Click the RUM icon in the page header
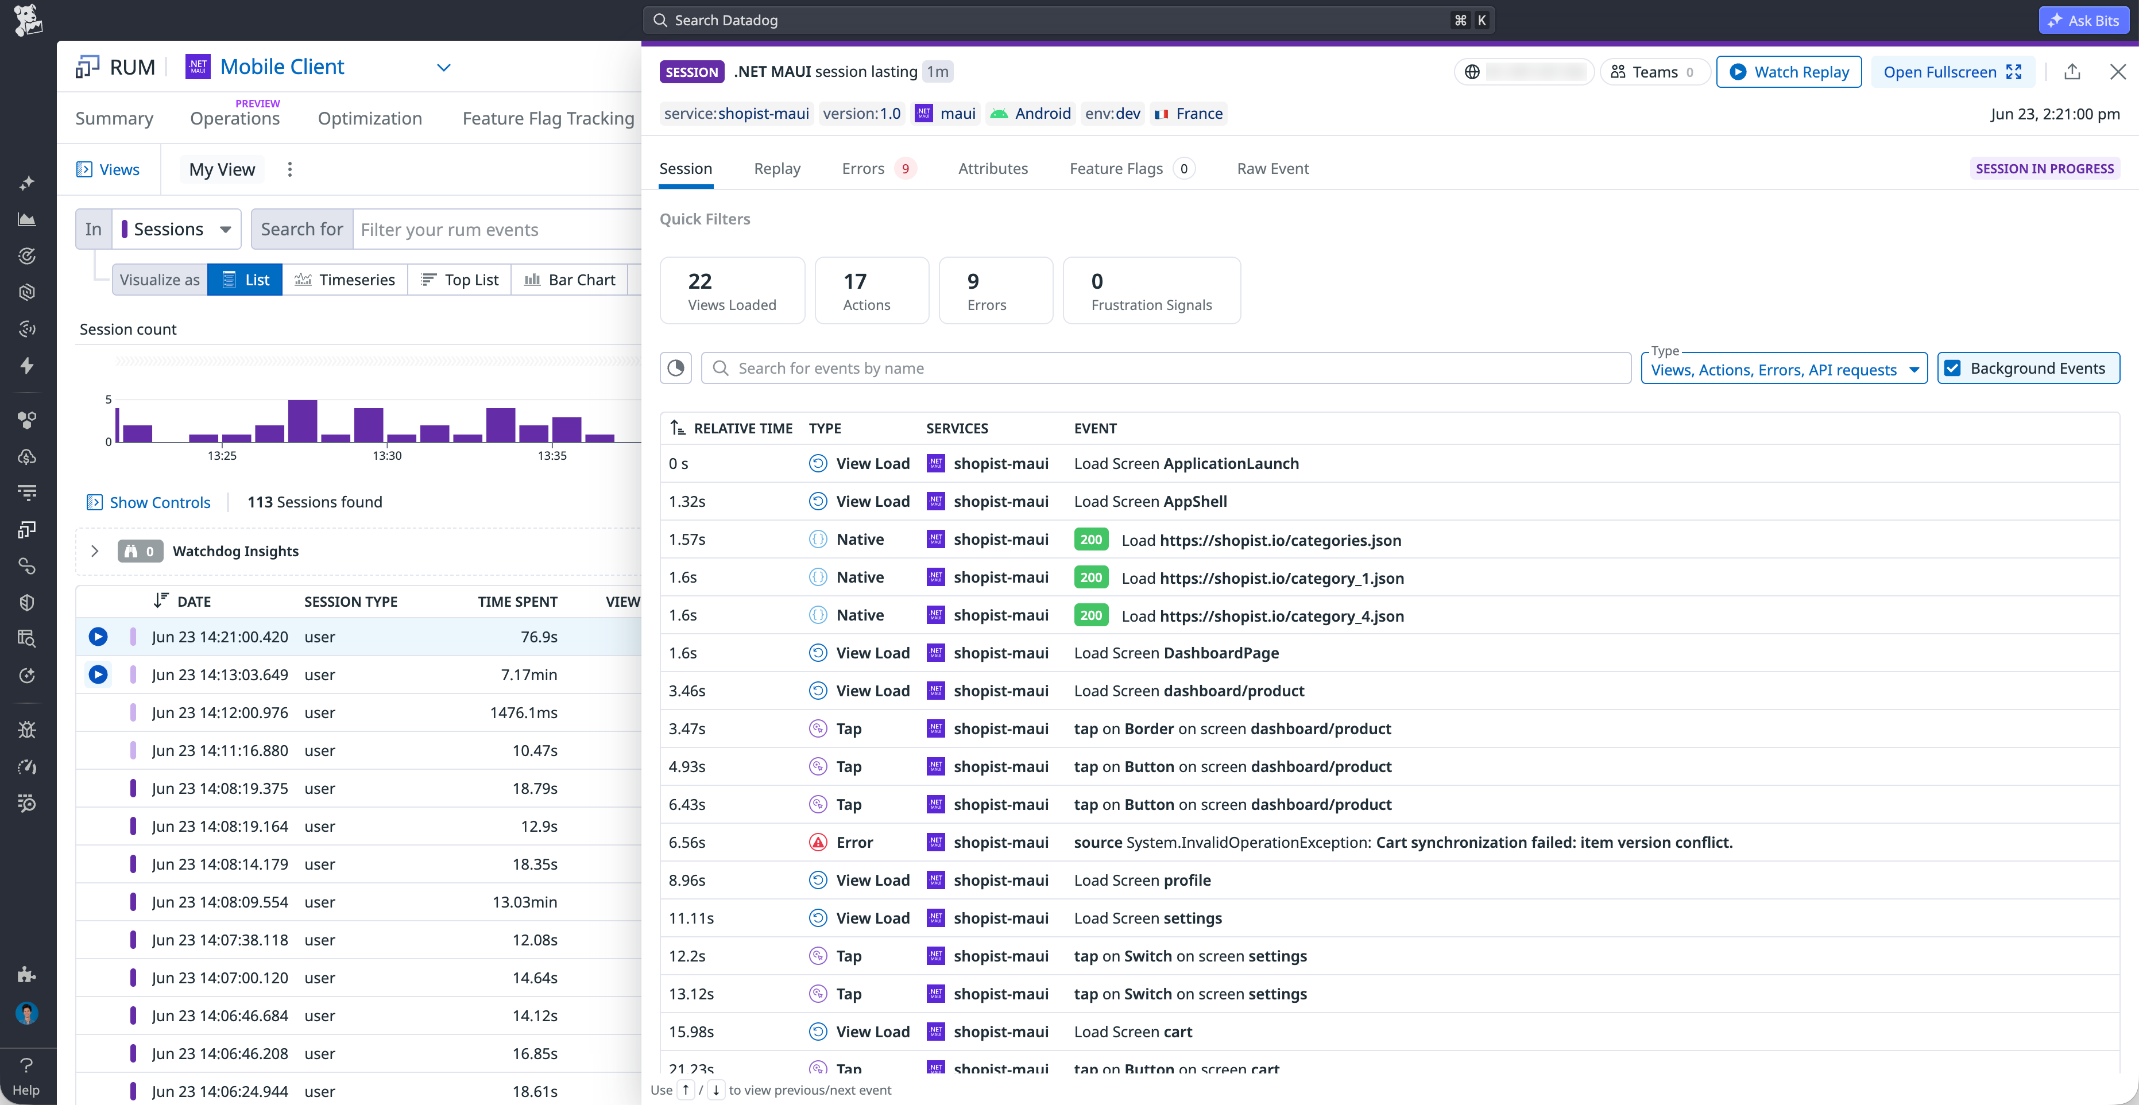Image resolution: width=2139 pixels, height=1105 pixels. pyautogui.click(x=87, y=67)
